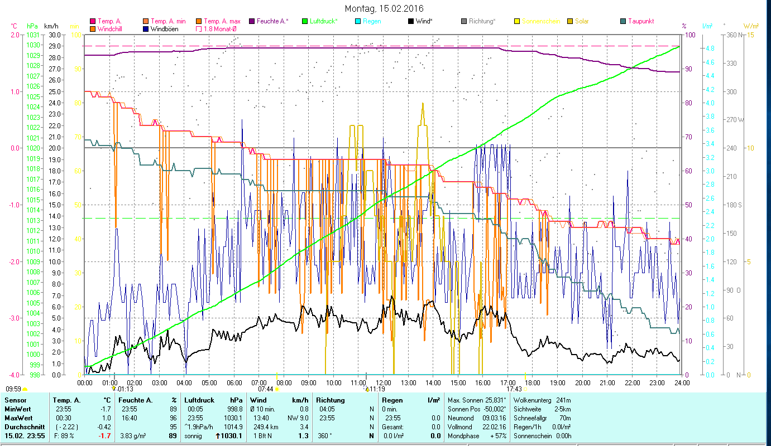Select the Solar legend label
Image resolution: width=771 pixels, height=446 pixels.
click(582, 21)
